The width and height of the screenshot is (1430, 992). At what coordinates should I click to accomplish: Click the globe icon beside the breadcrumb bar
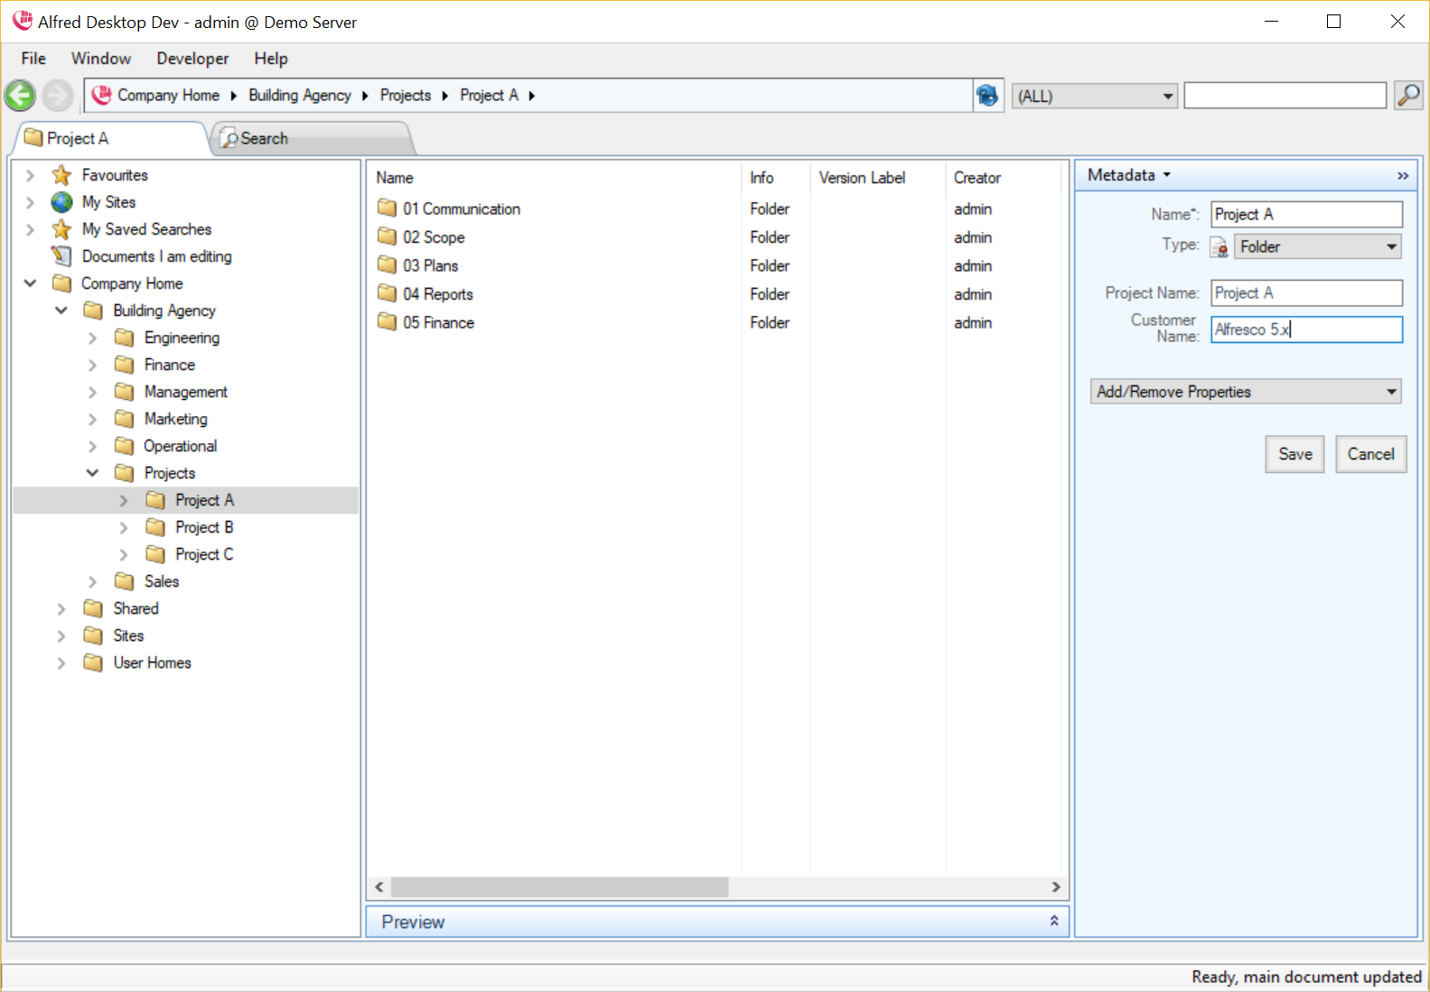(x=987, y=95)
